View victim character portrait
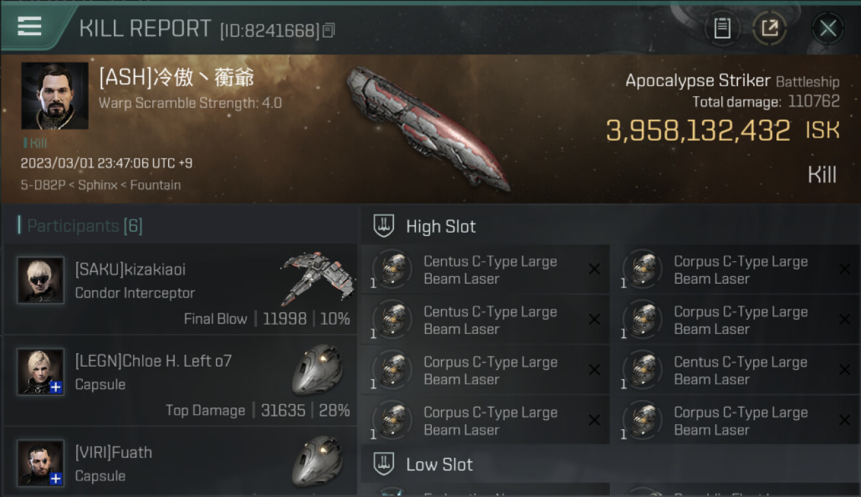Image resolution: width=861 pixels, height=497 pixels. 54,96
